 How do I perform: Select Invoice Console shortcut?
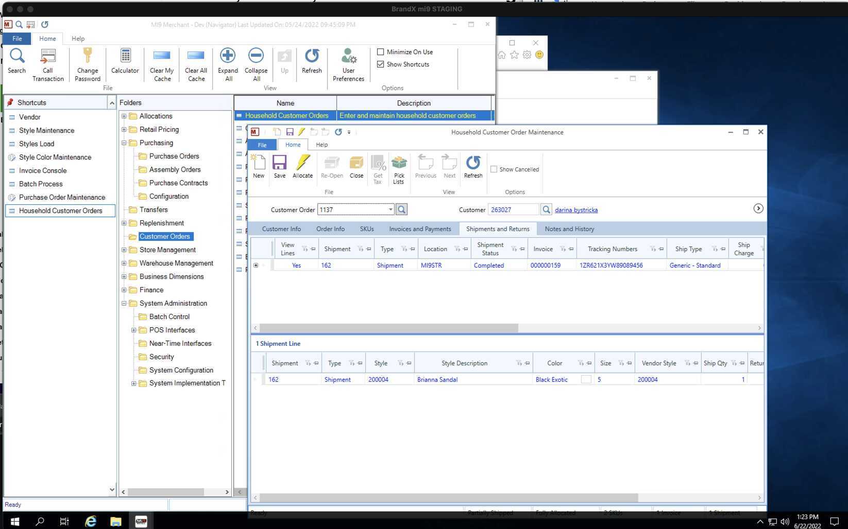(43, 170)
